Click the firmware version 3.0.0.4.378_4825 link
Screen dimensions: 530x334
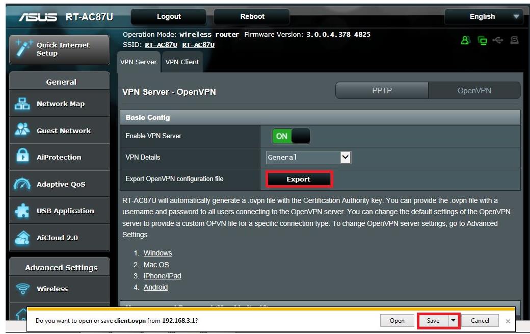pos(338,35)
